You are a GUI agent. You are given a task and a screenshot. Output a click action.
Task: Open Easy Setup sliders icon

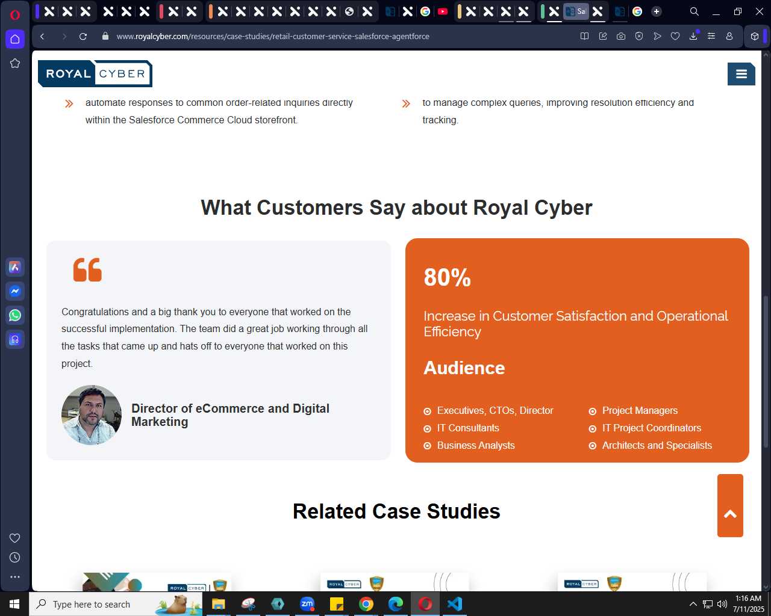[711, 37]
